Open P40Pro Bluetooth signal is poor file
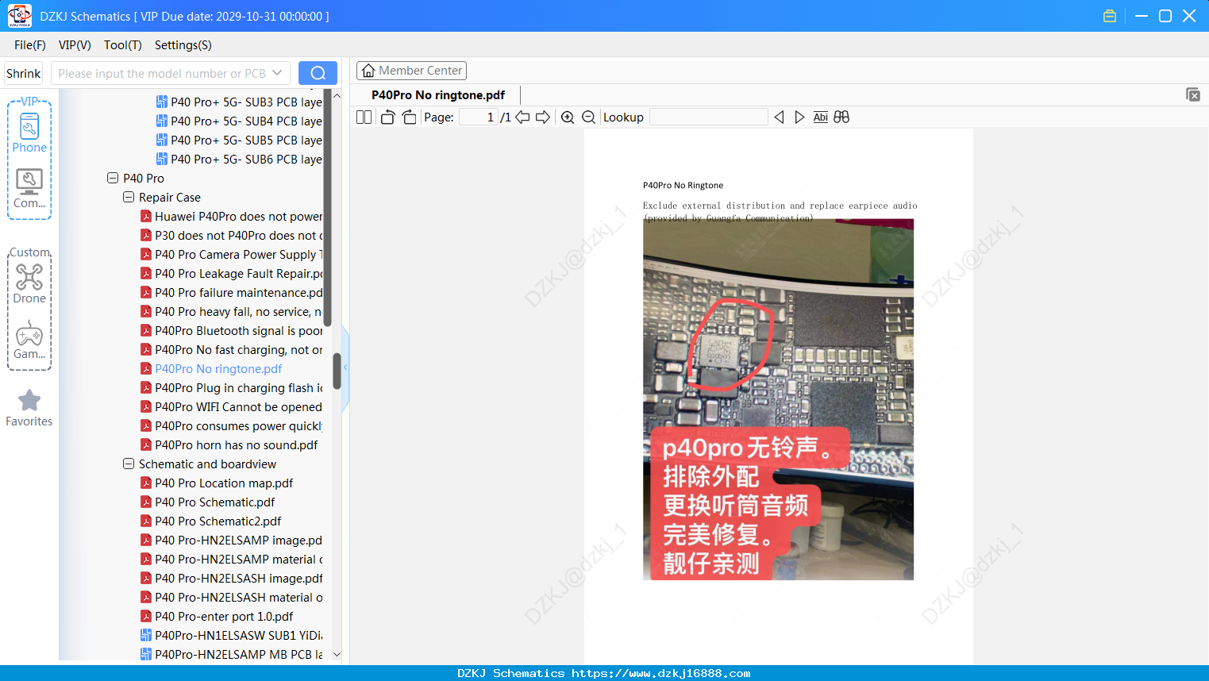 pyautogui.click(x=238, y=330)
